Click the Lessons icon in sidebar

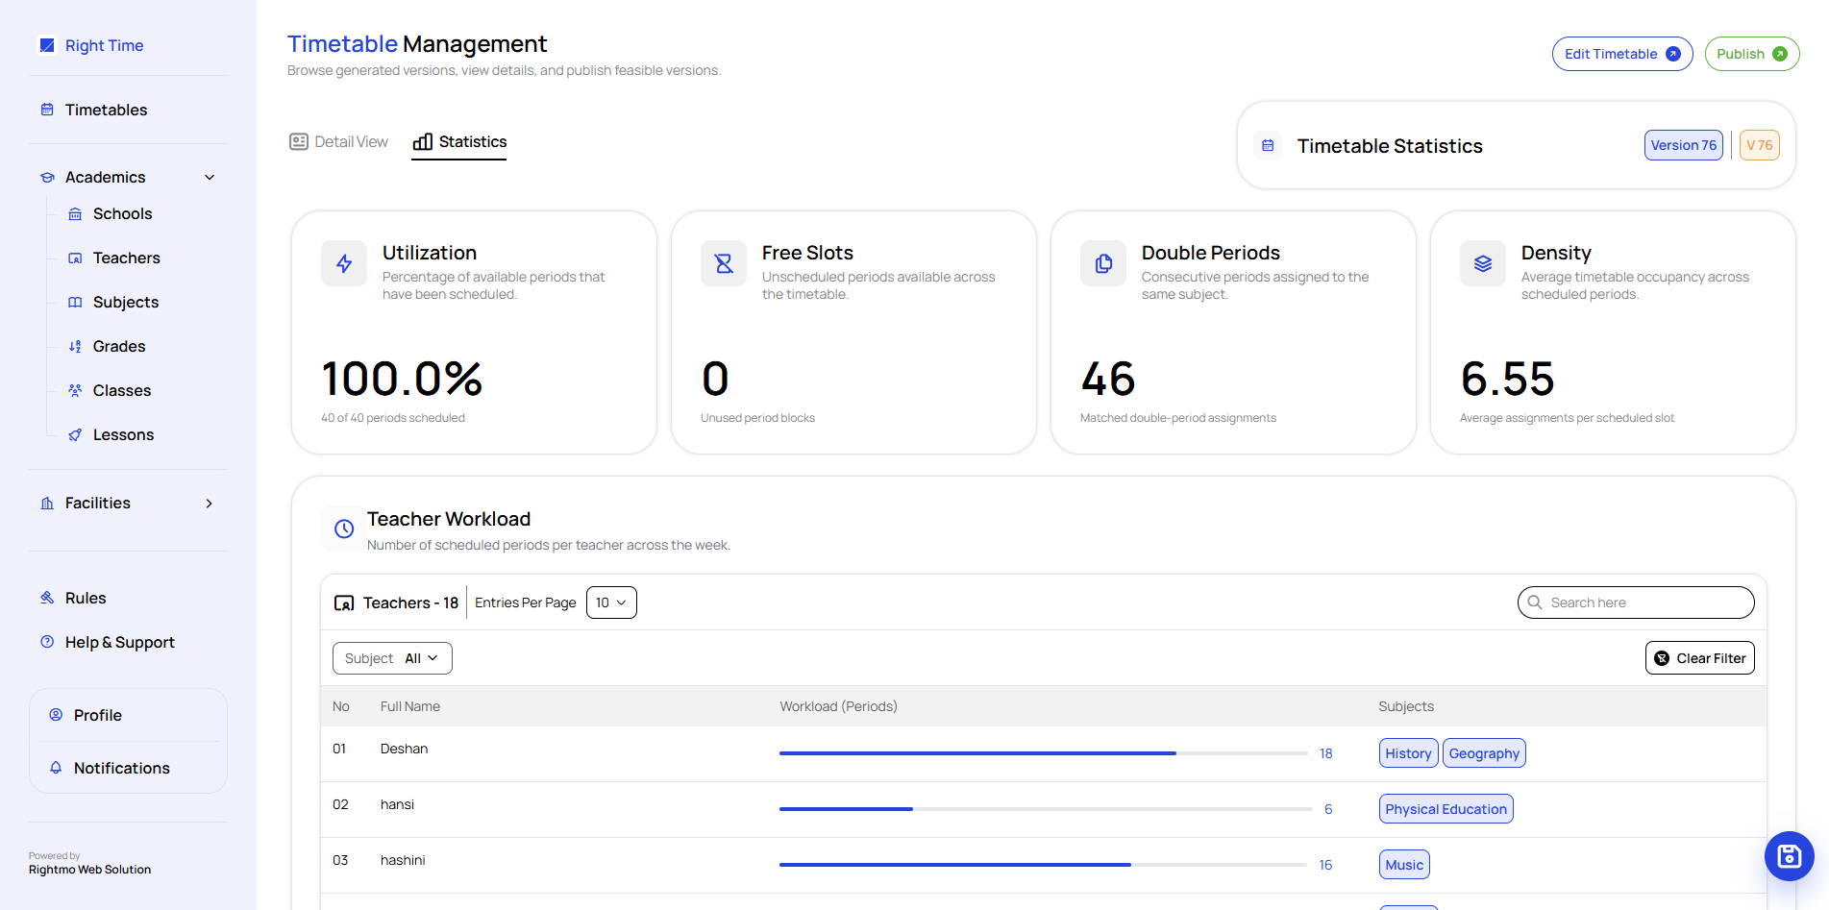click(75, 434)
